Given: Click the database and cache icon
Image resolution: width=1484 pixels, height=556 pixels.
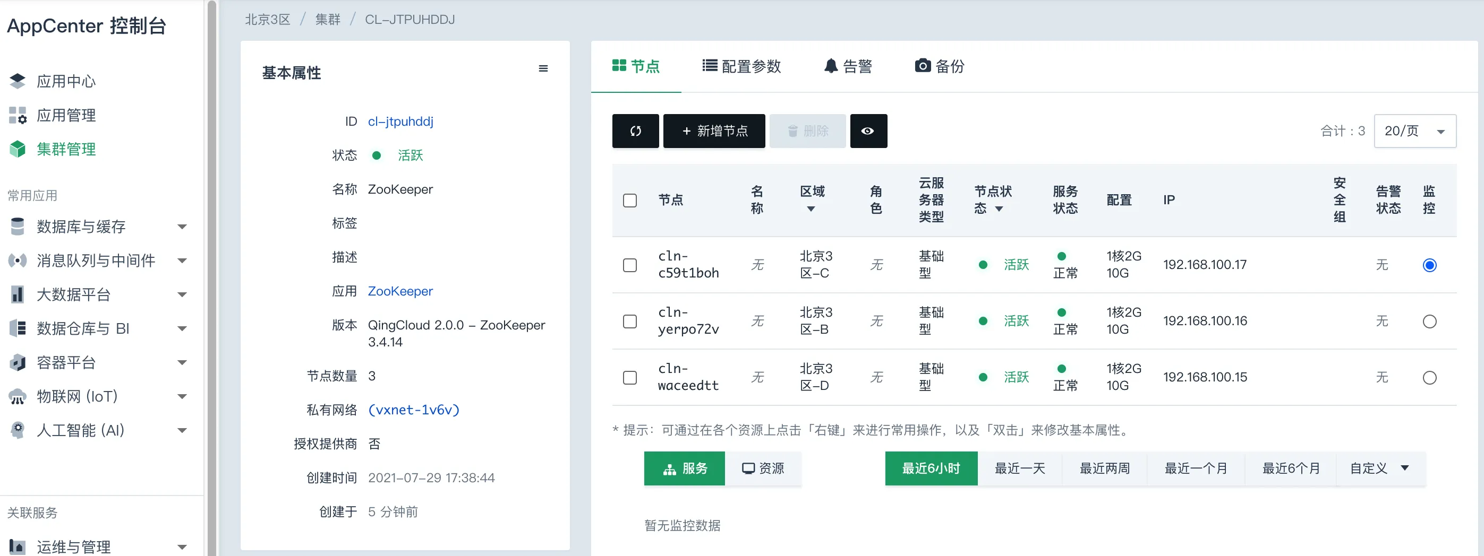Looking at the screenshot, I should pos(18,226).
